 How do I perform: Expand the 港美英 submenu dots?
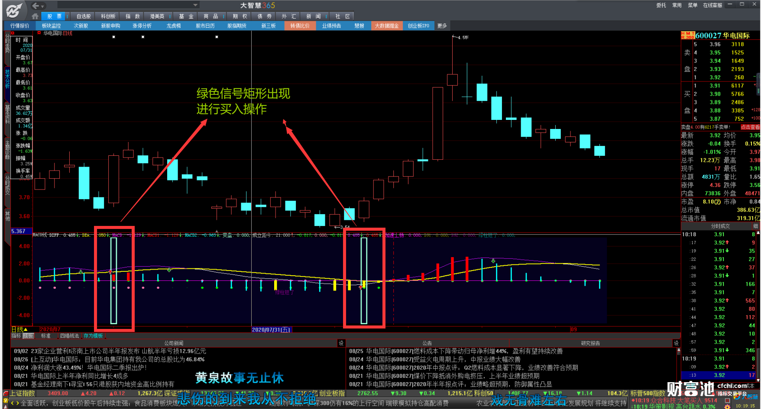tap(170, 16)
